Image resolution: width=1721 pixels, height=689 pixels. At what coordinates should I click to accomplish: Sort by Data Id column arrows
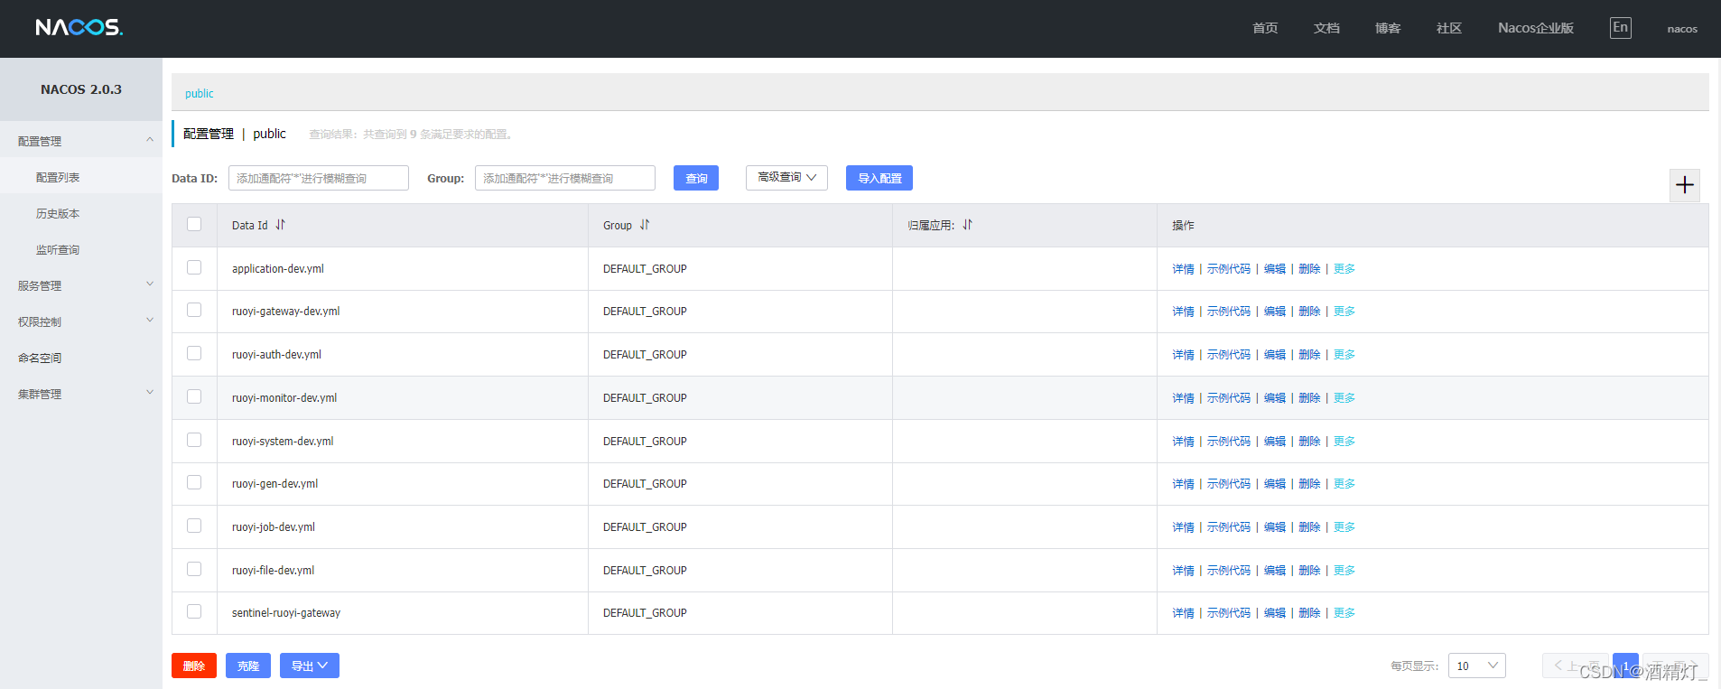pyautogui.click(x=280, y=225)
